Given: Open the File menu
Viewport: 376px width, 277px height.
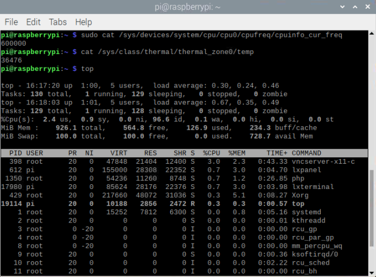Looking at the screenshot, I should click(11, 22).
